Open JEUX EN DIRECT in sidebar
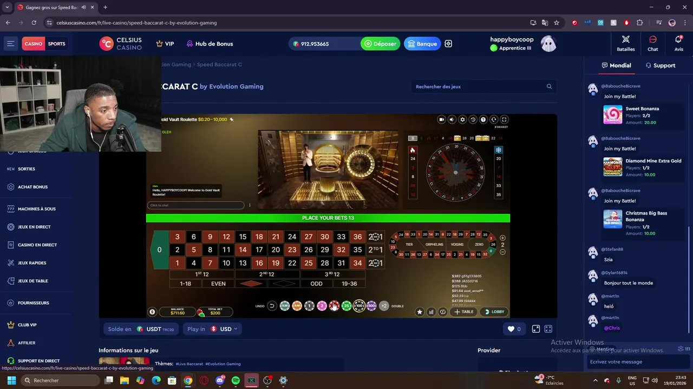This screenshot has height=389, width=693. (x=34, y=227)
